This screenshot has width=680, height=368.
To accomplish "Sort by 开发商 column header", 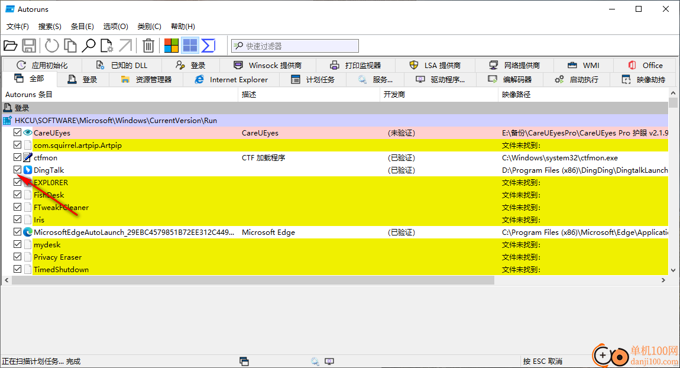I will tap(439, 95).
